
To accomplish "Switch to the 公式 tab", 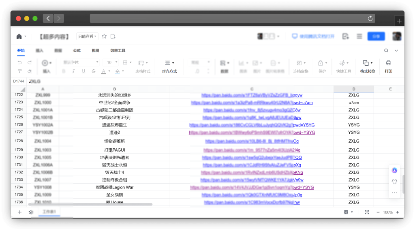I will coord(77,51).
